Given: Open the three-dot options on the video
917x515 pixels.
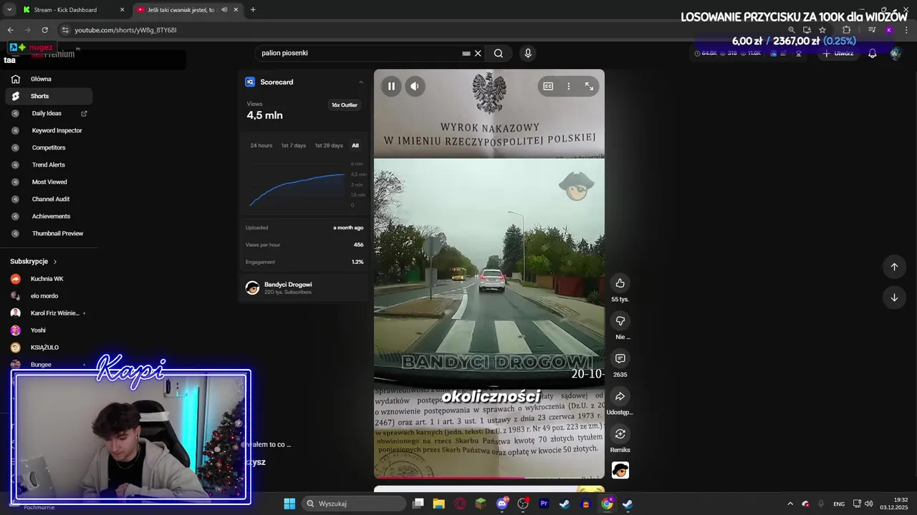Looking at the screenshot, I should pyautogui.click(x=569, y=87).
